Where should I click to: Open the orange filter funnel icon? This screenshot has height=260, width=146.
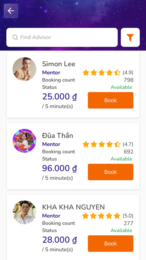coord(130,37)
